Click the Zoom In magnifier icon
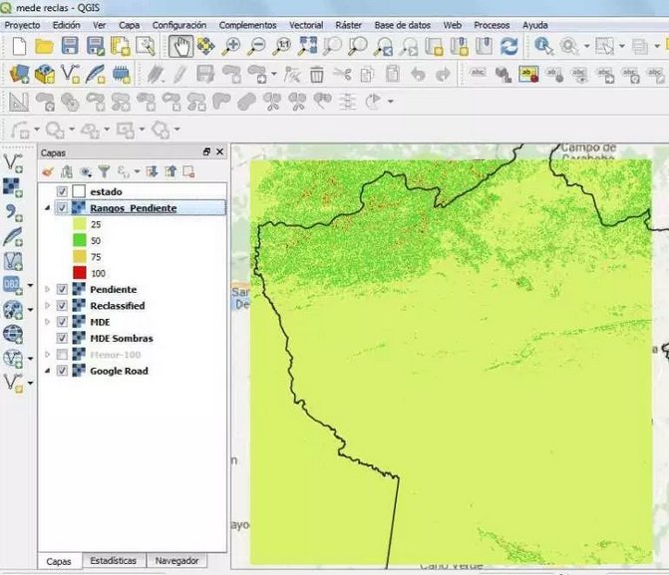669x575 pixels. 232,46
